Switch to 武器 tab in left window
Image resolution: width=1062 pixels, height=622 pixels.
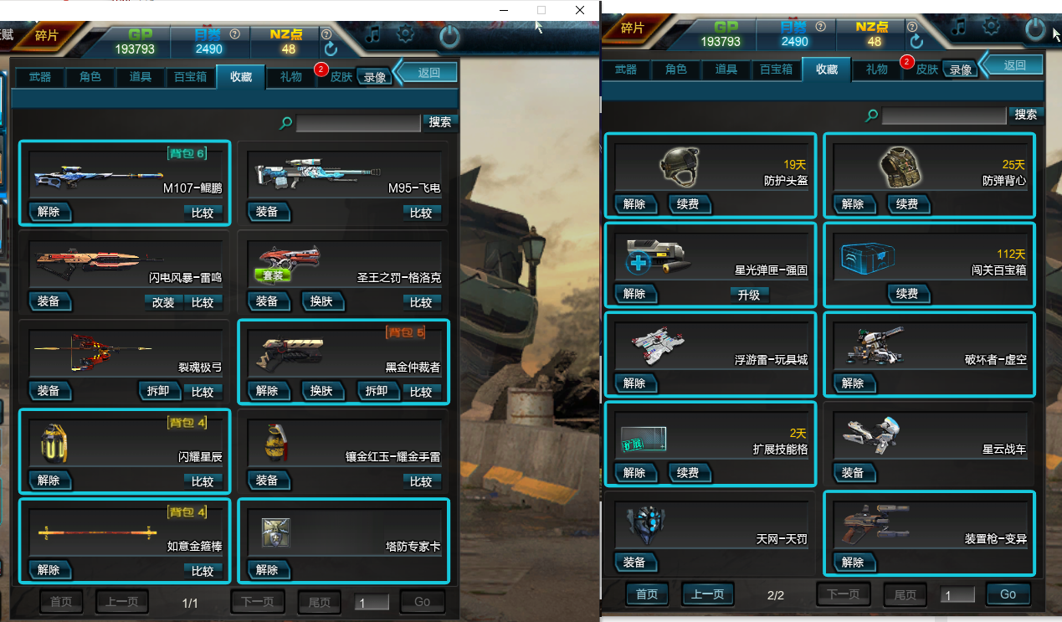pos(40,76)
